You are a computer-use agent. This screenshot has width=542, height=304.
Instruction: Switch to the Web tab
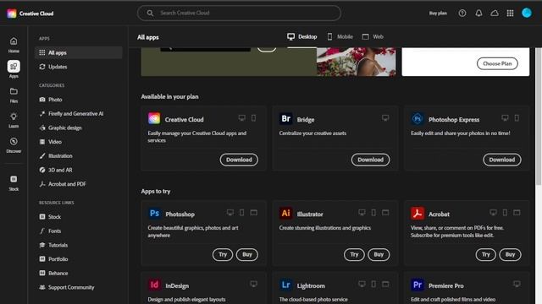[373, 36]
